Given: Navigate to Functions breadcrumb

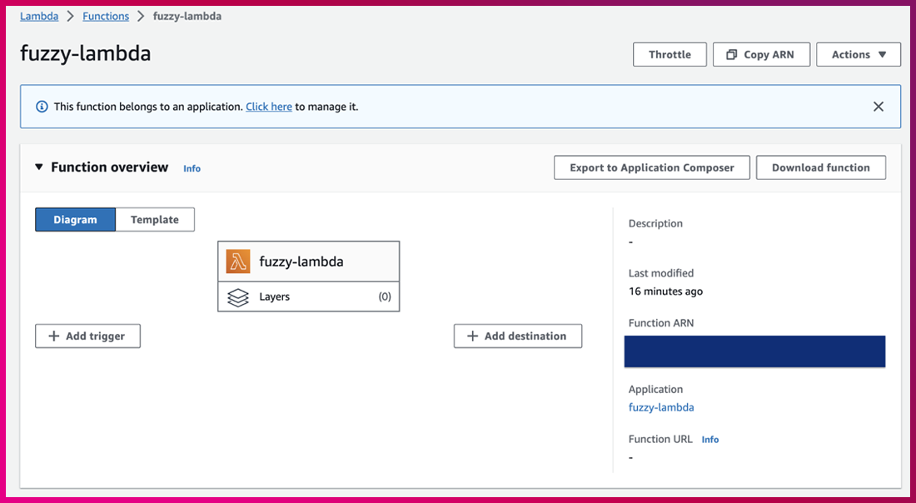Looking at the screenshot, I should pyautogui.click(x=106, y=16).
